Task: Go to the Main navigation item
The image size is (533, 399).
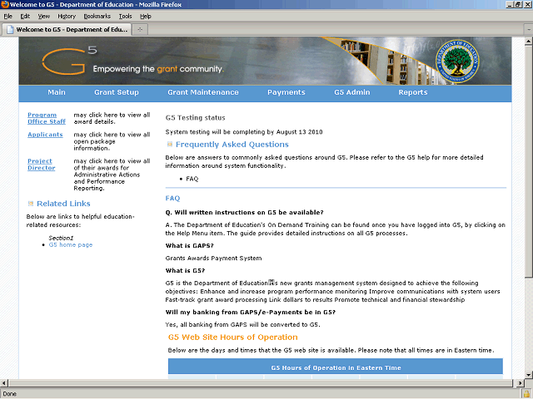Action: click(57, 92)
